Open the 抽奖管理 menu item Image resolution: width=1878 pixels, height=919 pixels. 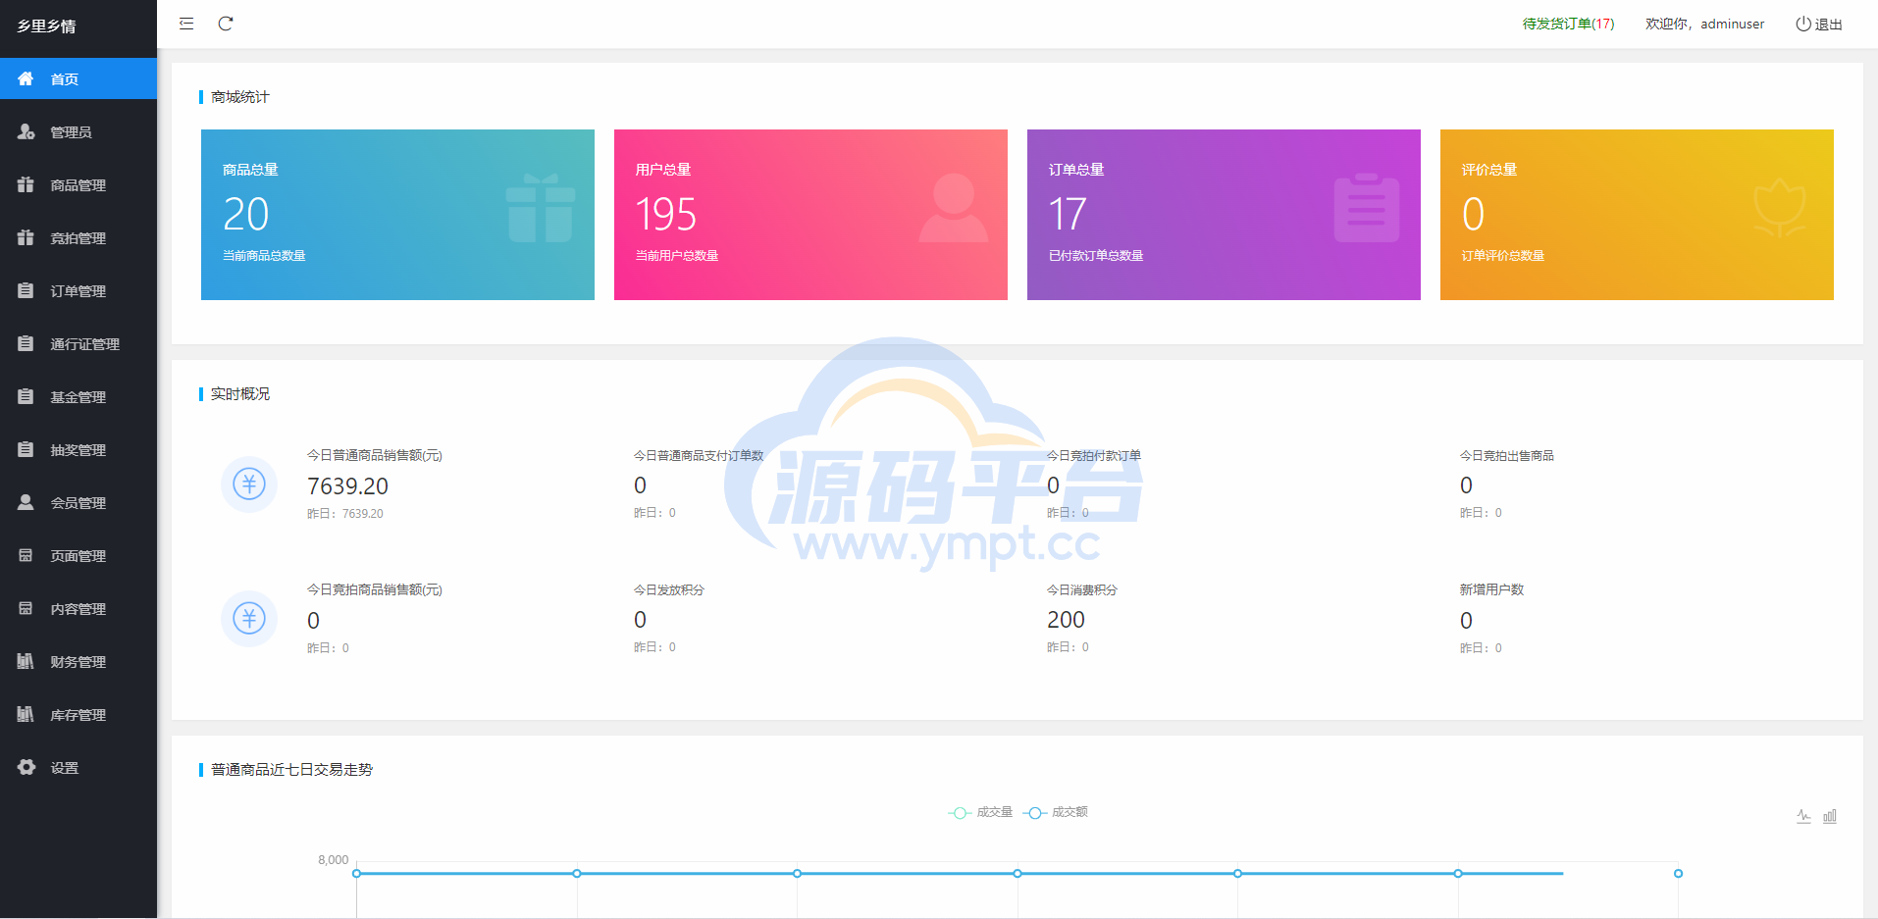[x=78, y=449]
